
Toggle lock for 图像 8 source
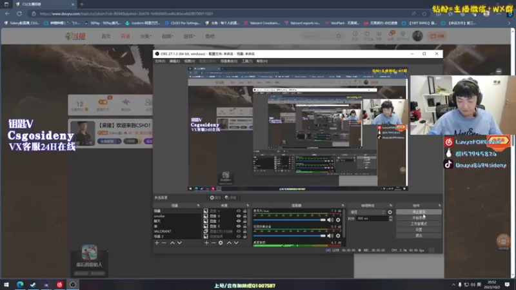click(x=244, y=216)
